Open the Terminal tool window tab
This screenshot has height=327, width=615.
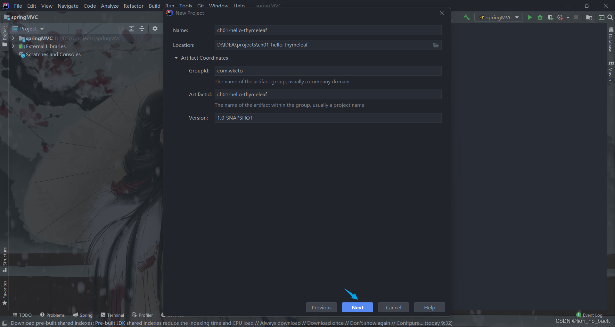112,315
